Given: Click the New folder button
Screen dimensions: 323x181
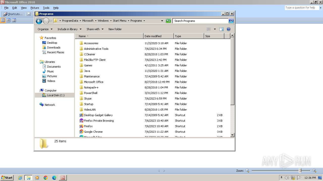Looking at the screenshot, I should click(115, 29).
